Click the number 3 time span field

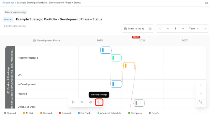[175, 29]
